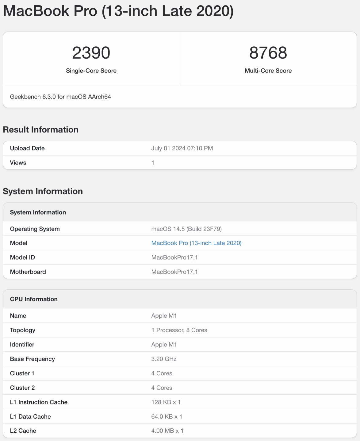Screen dimensions: 360x441
Task: Click the "Multi-Core Score" label
Action: pos(268,71)
